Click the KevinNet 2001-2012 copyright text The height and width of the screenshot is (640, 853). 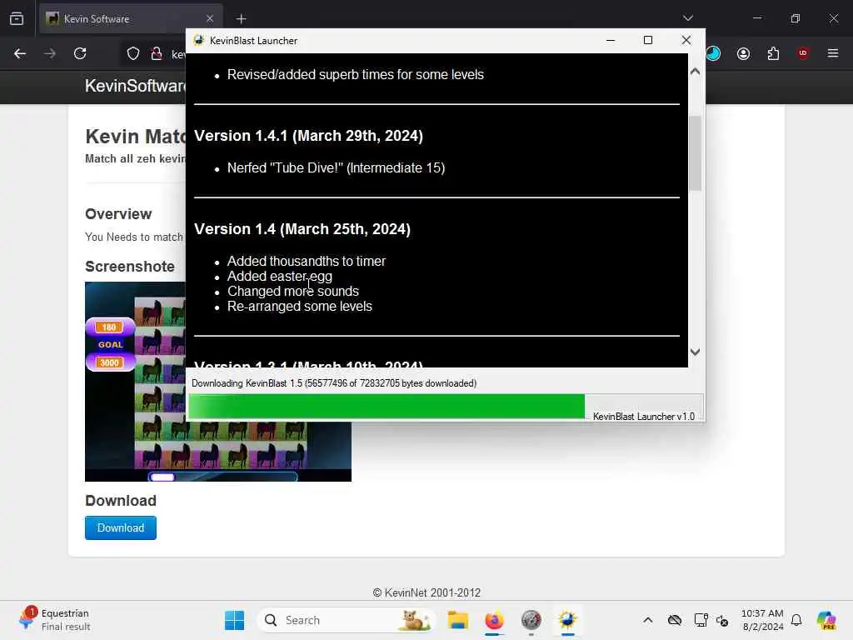coord(427,592)
